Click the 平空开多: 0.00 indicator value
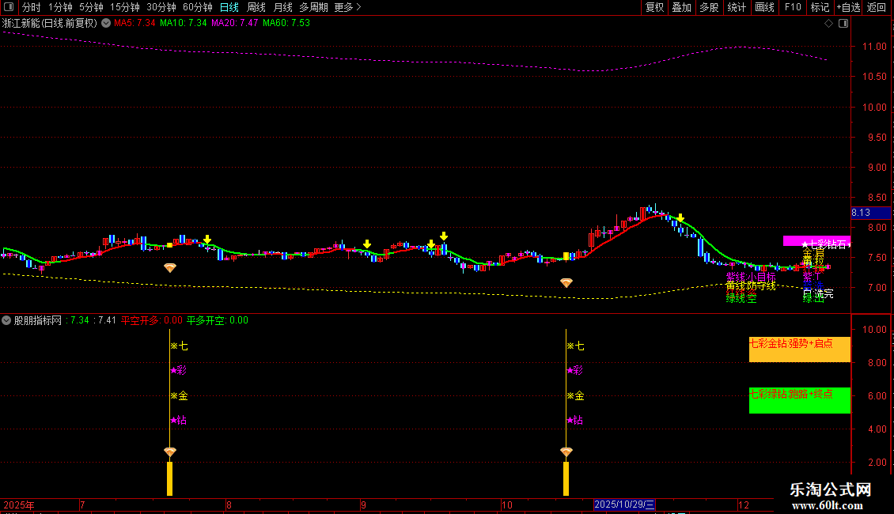Viewport: 894px width, 514px height. pyautogui.click(x=152, y=320)
